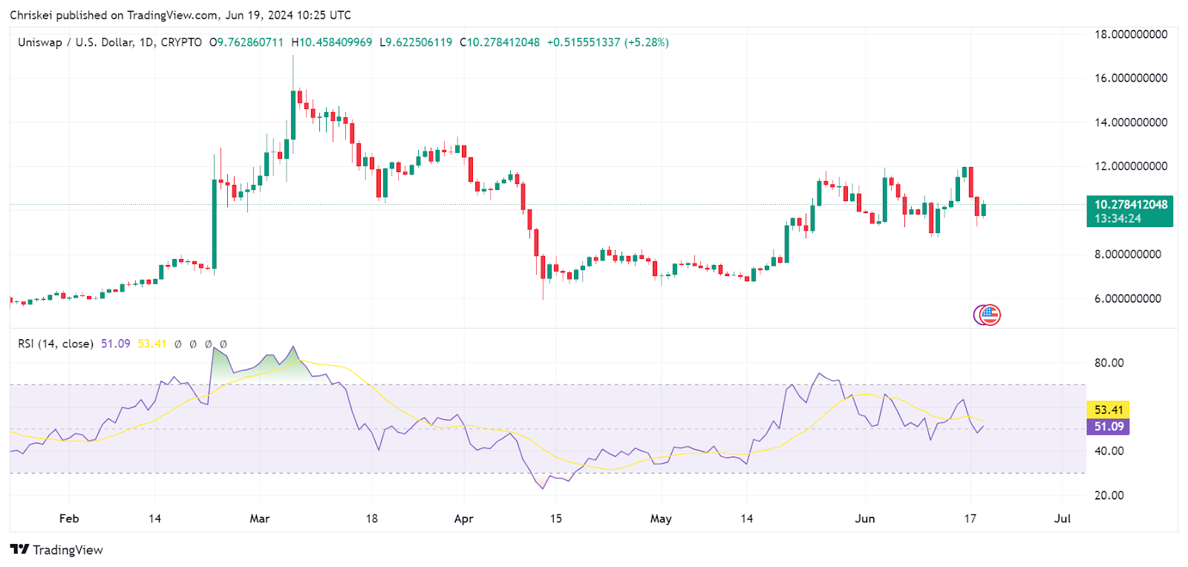Click the open price O9.762860711

click(x=247, y=42)
